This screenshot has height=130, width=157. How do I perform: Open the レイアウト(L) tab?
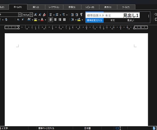point(54,7)
